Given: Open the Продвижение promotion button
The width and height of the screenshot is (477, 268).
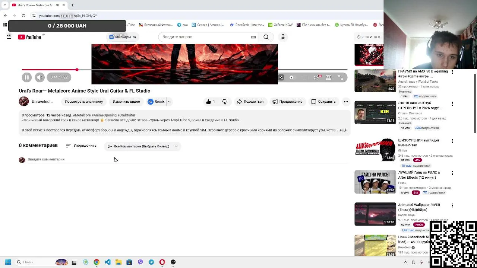Looking at the screenshot, I should pyautogui.click(x=287, y=102).
